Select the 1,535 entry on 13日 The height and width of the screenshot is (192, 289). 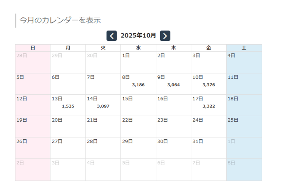point(68,106)
